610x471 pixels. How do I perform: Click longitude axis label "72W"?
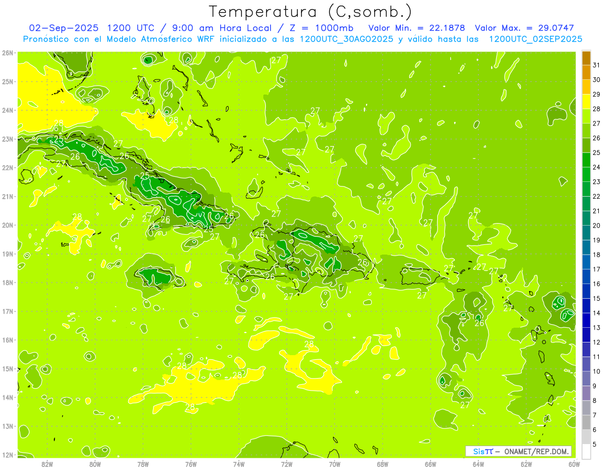287,464
